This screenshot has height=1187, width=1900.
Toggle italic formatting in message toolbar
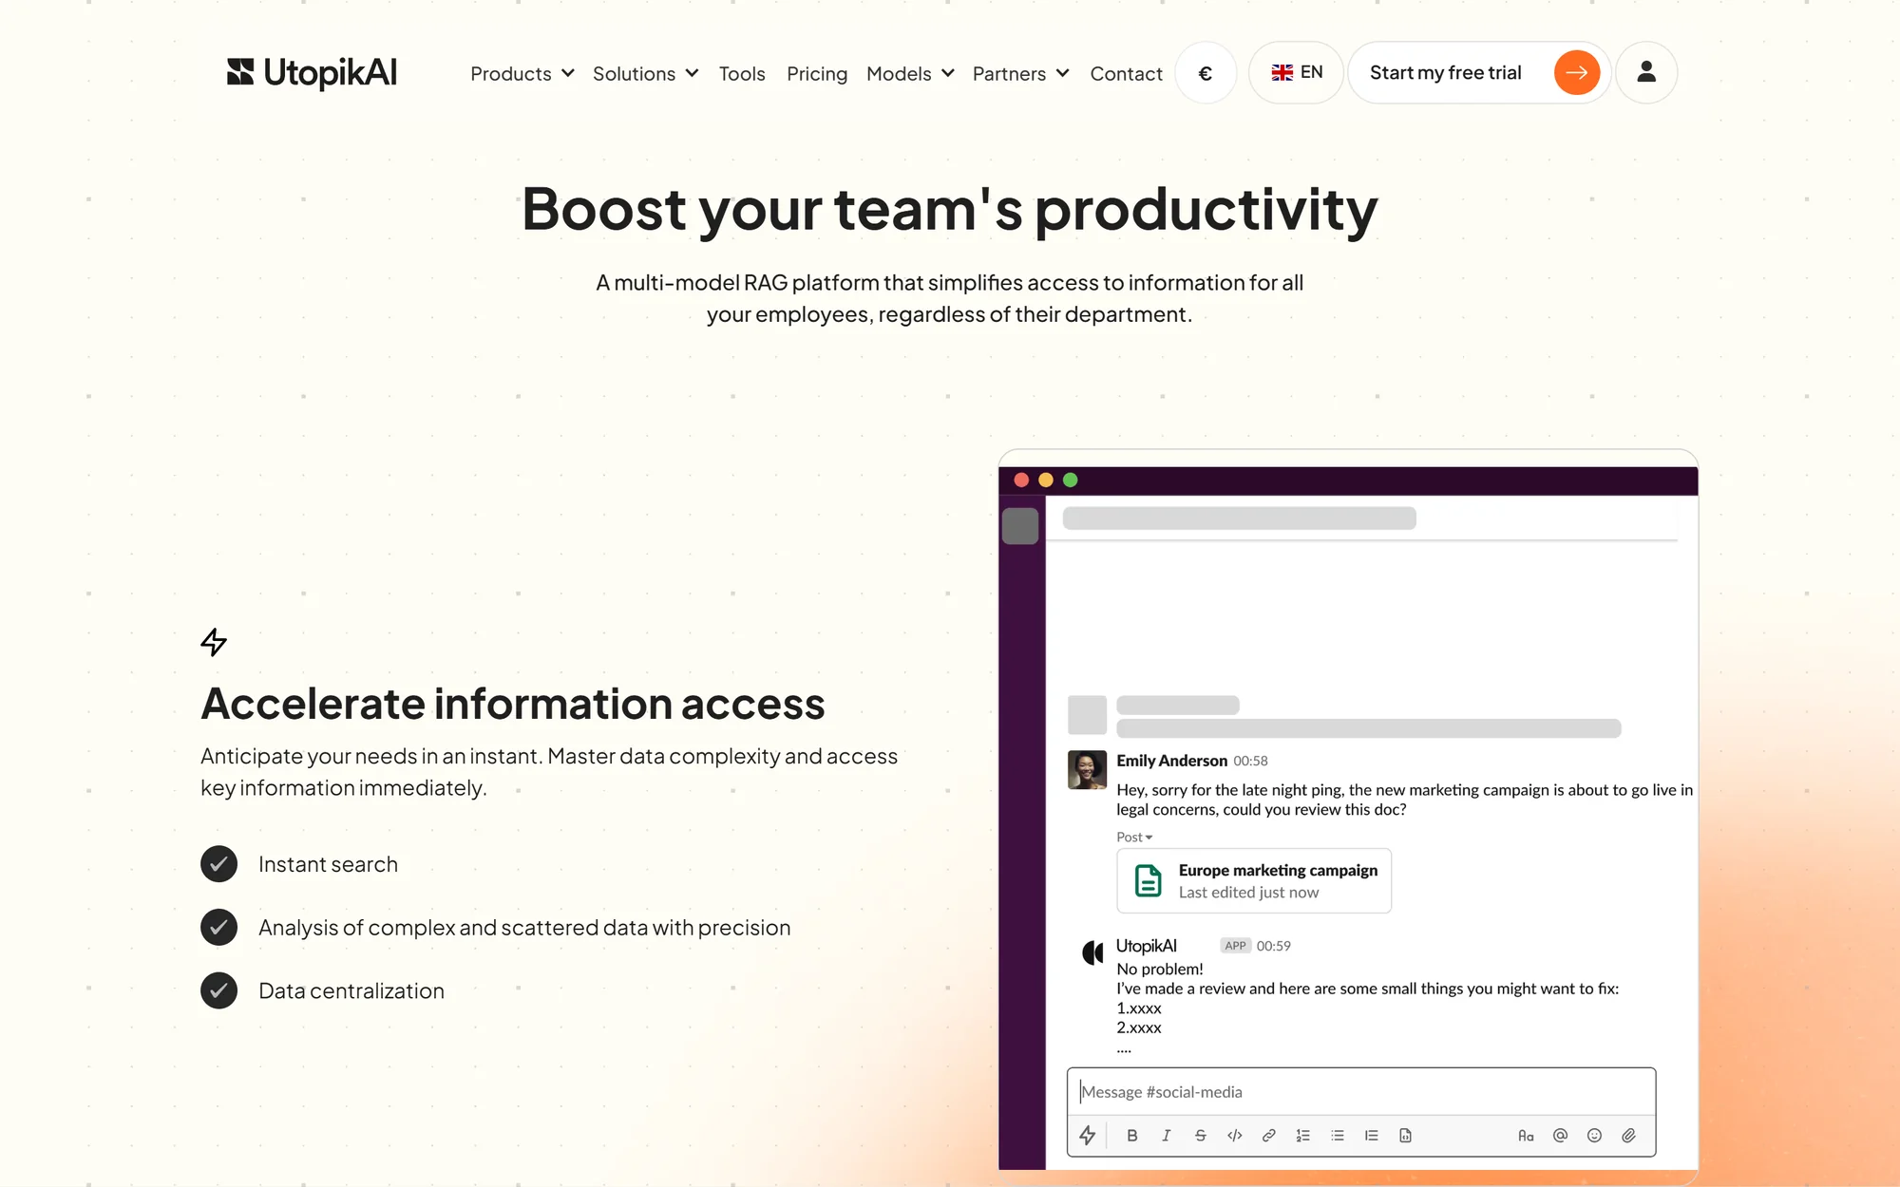1166,1135
